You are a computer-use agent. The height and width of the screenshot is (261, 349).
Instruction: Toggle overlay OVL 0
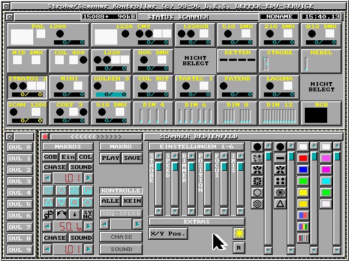[20, 147]
